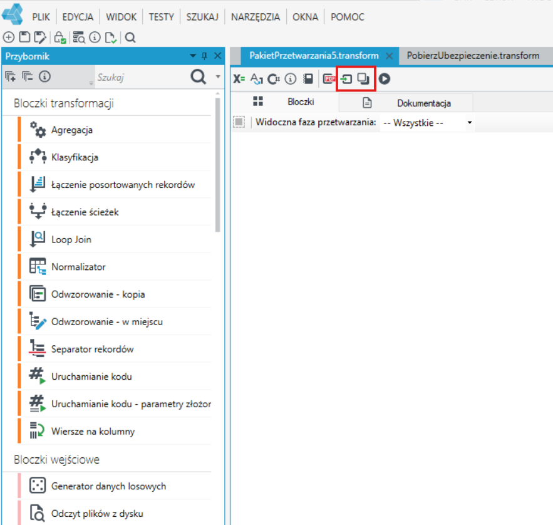
Task: Select the Normalizator block
Action: [x=115, y=267]
